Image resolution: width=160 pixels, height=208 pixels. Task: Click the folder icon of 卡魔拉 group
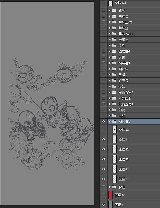[x=114, y=39]
